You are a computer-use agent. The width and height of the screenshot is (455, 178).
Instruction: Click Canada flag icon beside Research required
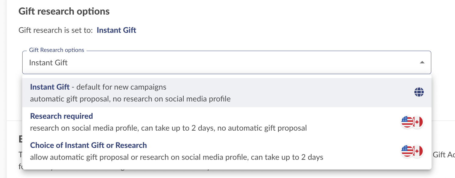point(418,122)
